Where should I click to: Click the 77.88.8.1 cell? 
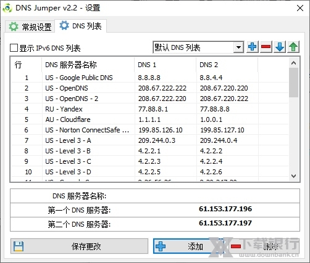pos(153,109)
